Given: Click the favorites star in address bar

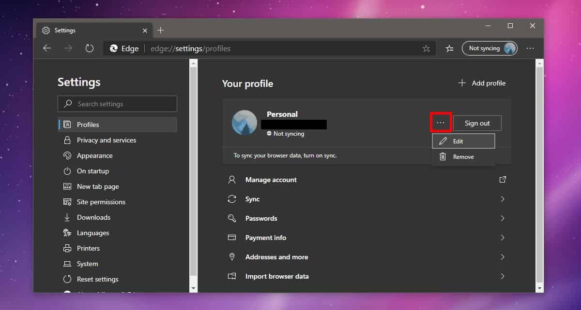Looking at the screenshot, I should [426, 48].
